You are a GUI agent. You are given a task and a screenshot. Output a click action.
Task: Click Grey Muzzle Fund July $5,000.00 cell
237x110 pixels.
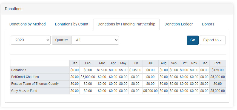150,91
